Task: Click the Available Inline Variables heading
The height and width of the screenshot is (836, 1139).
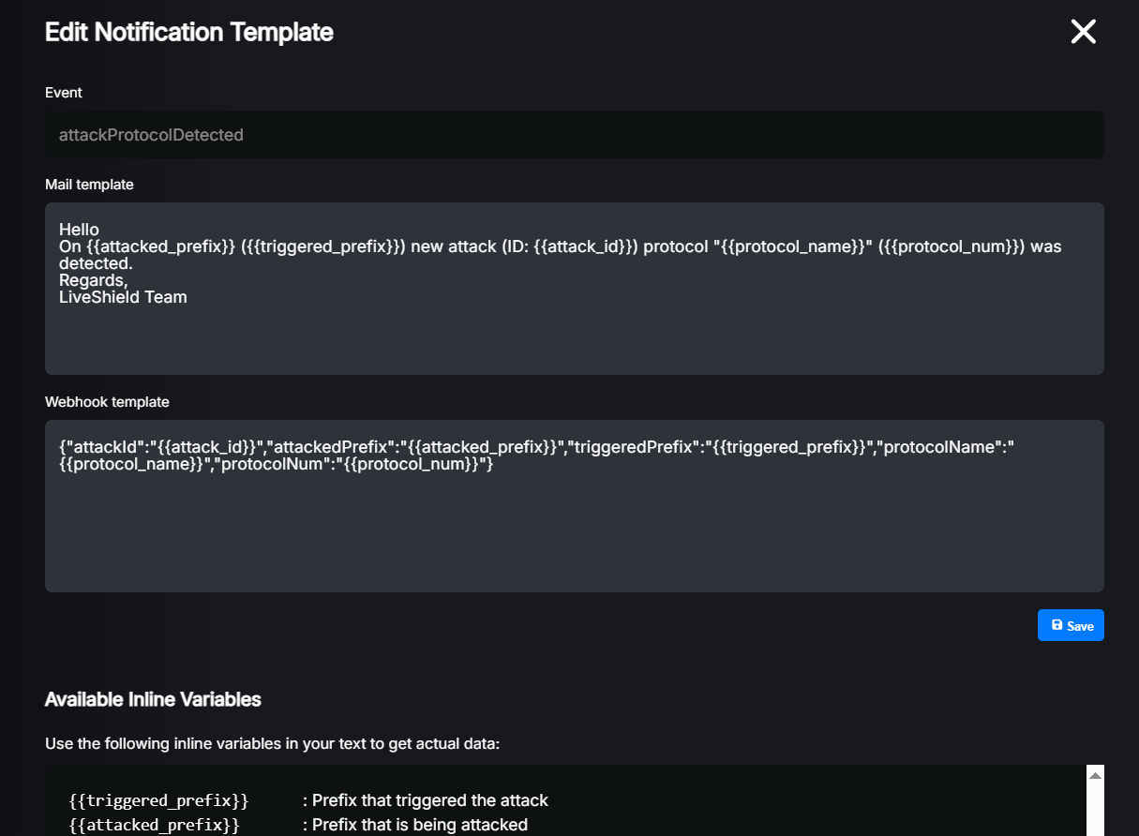Action: [153, 699]
